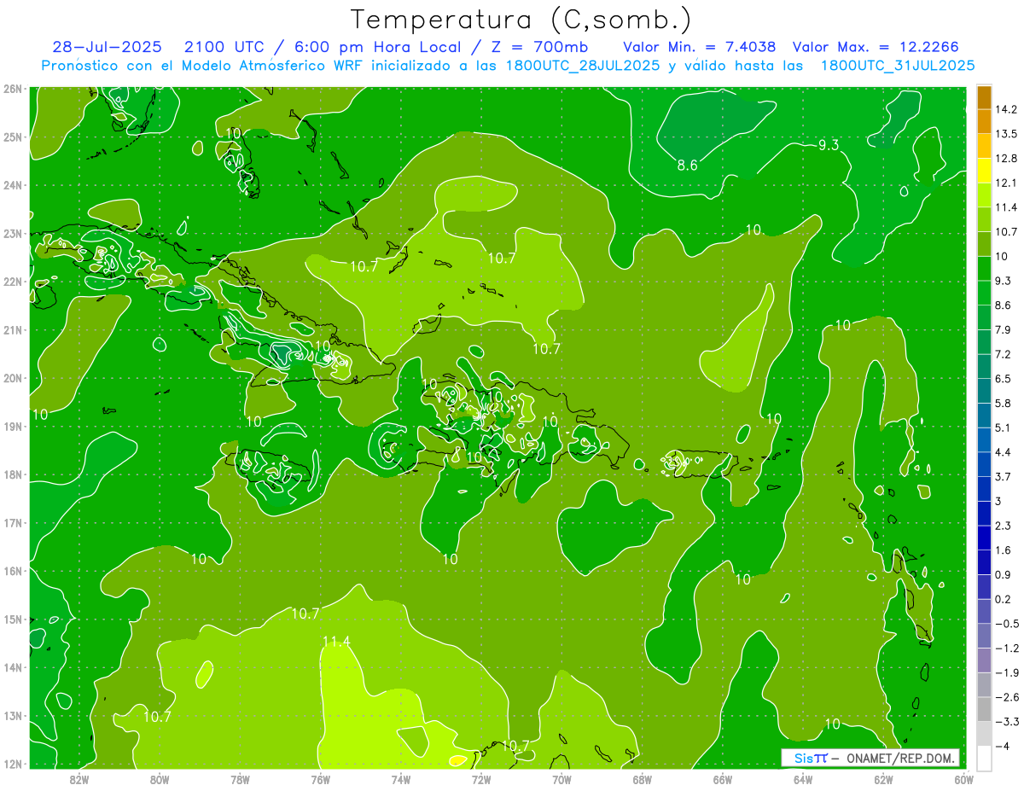Click the topmost brown-orange color bar swatch
This screenshot has width=1024, height=791.
[983, 97]
